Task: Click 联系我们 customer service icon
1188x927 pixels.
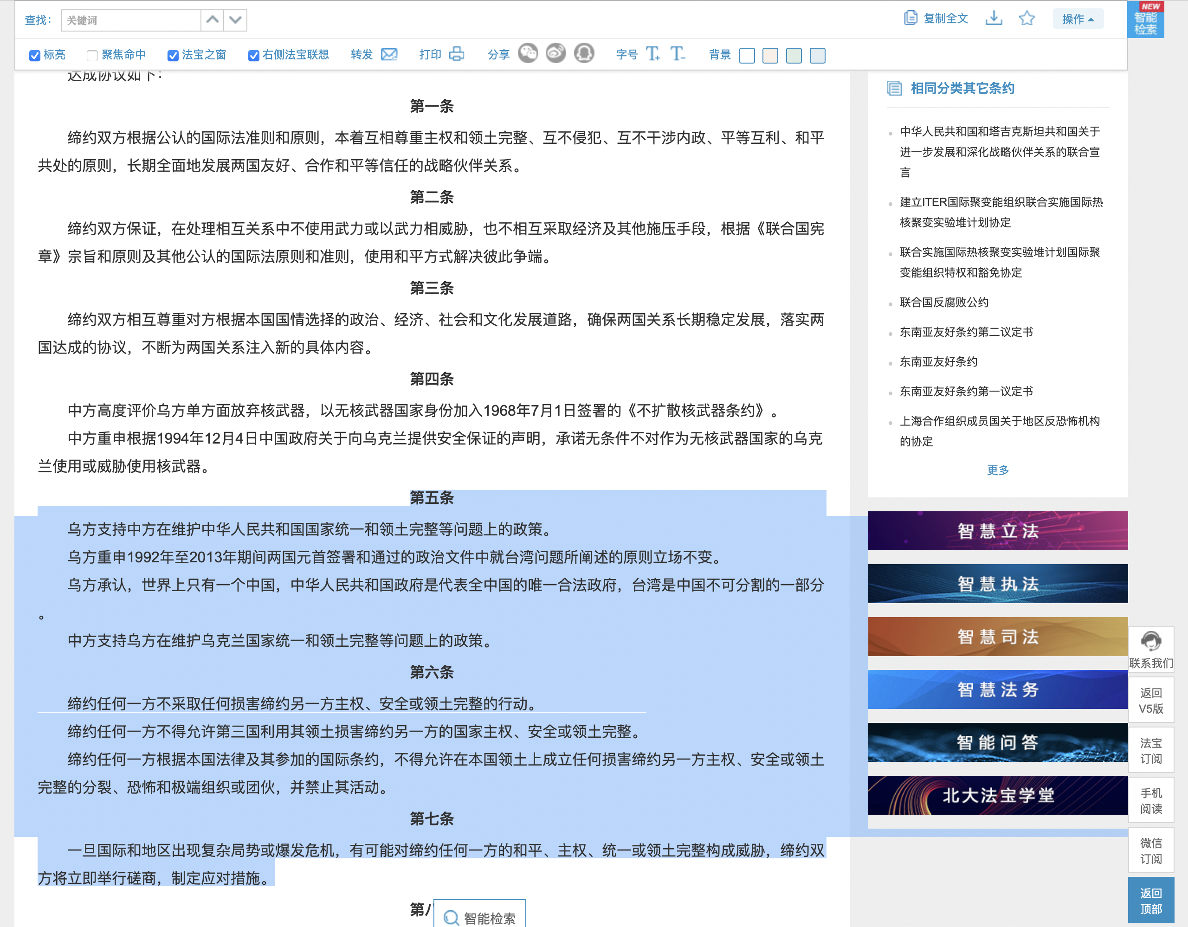Action: point(1151,649)
